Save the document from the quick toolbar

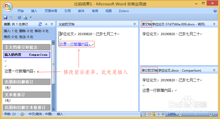tap(5, 17)
